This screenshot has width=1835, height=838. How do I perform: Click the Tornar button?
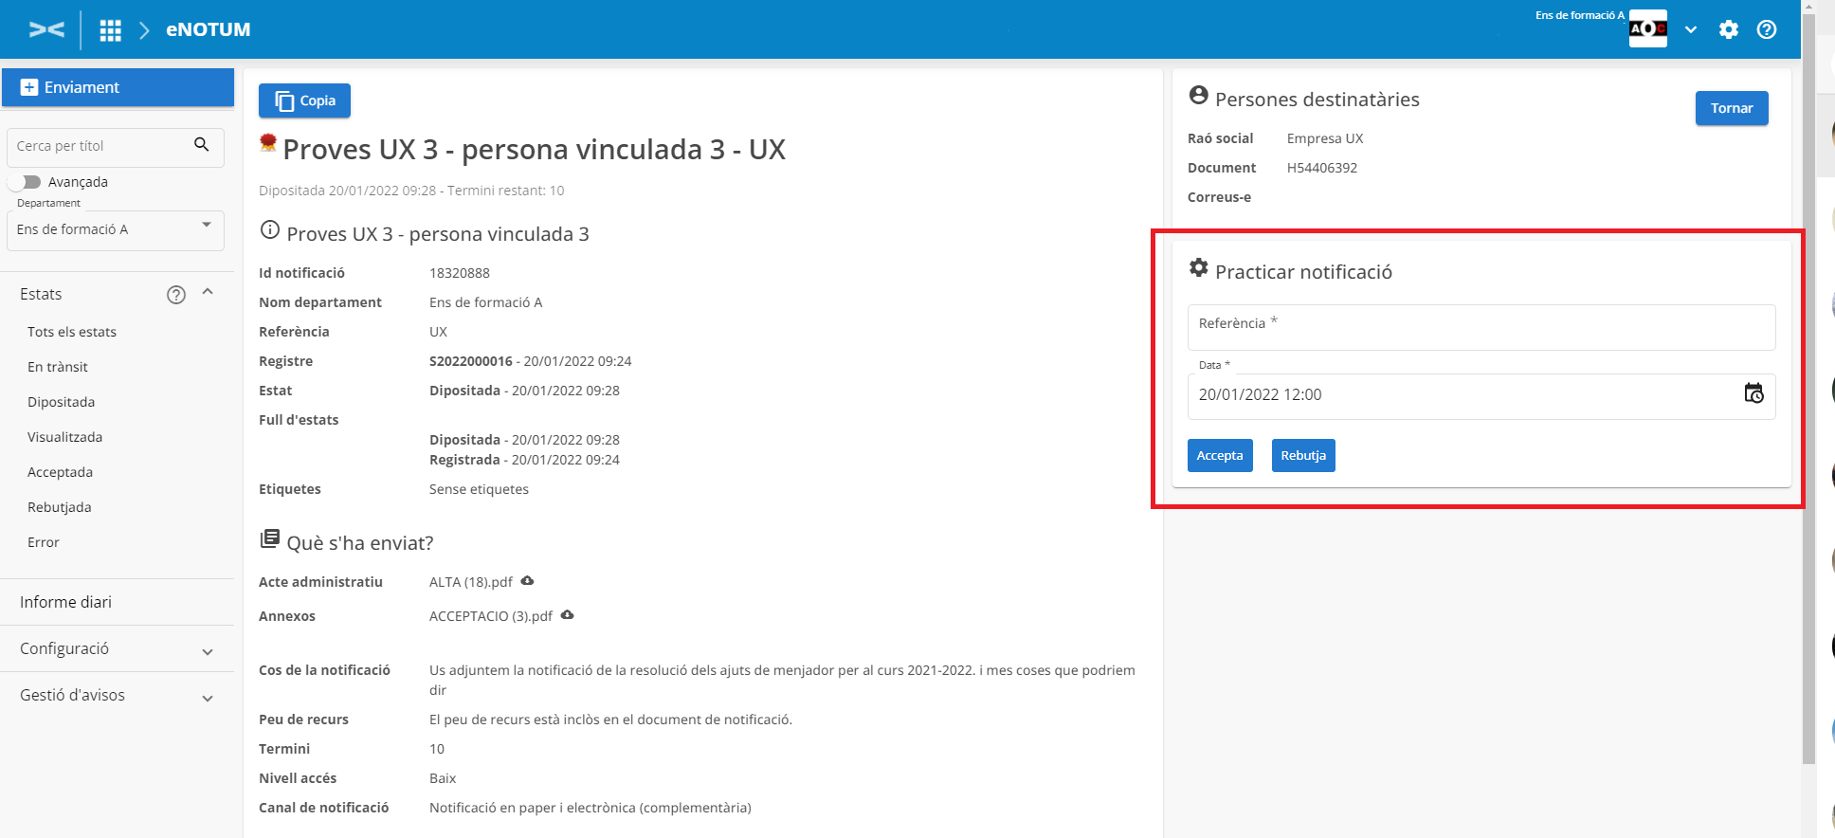1731,108
